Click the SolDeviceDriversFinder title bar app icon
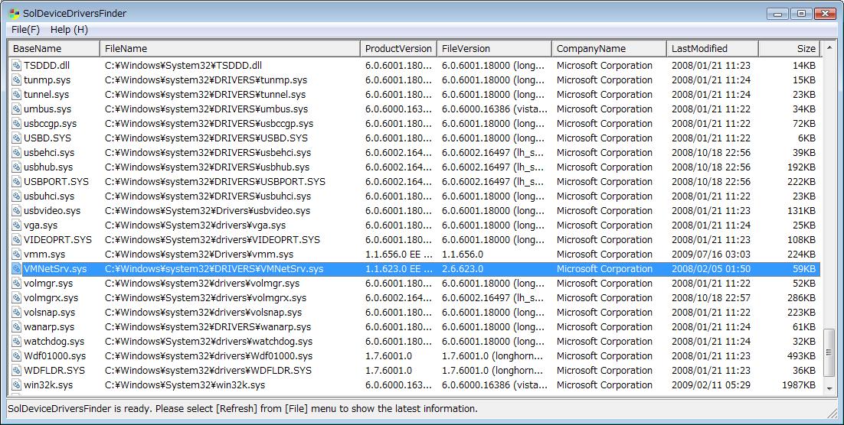Screen dimensions: 844x425 pos(15,14)
